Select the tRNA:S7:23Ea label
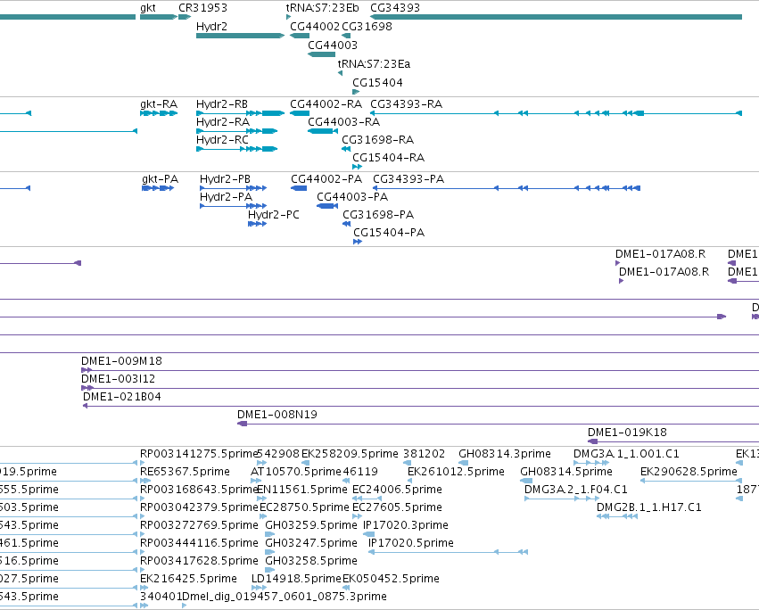This screenshot has width=759, height=610. point(374,64)
